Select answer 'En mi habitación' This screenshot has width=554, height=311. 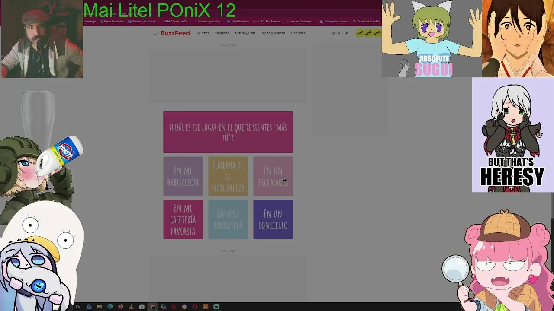pyautogui.click(x=183, y=176)
